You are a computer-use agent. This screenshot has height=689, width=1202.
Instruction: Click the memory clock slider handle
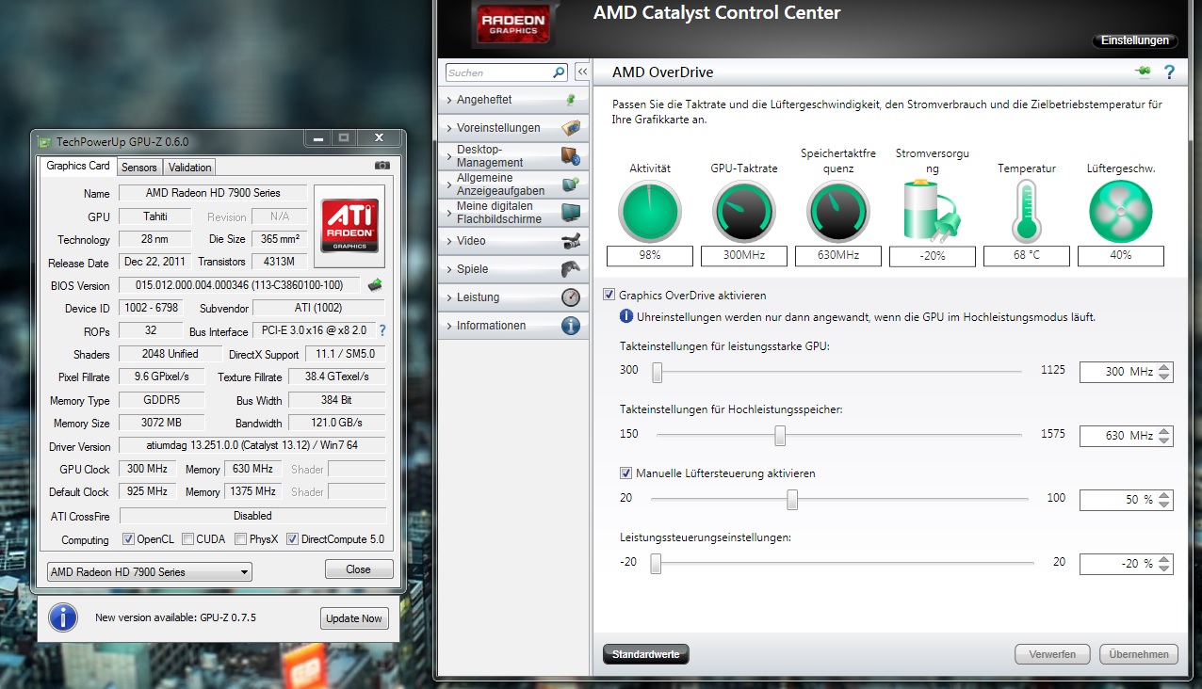(780, 436)
